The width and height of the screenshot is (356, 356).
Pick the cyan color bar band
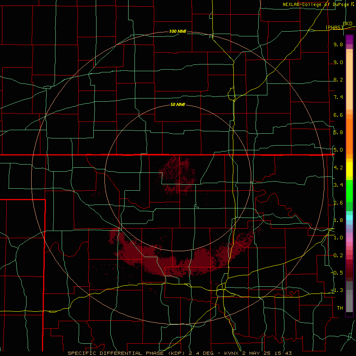coord(349,217)
